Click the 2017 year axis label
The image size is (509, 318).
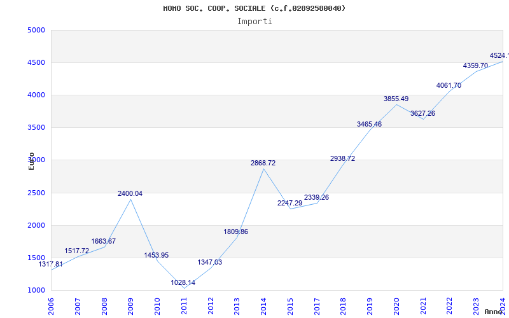[317, 306]
